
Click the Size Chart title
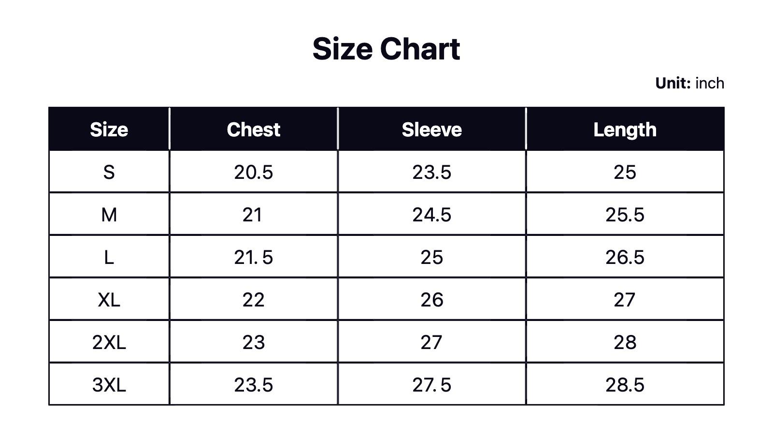(x=386, y=49)
